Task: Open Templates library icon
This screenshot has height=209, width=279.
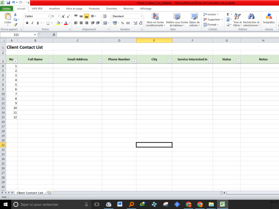Action: pyautogui.click(x=269, y=16)
